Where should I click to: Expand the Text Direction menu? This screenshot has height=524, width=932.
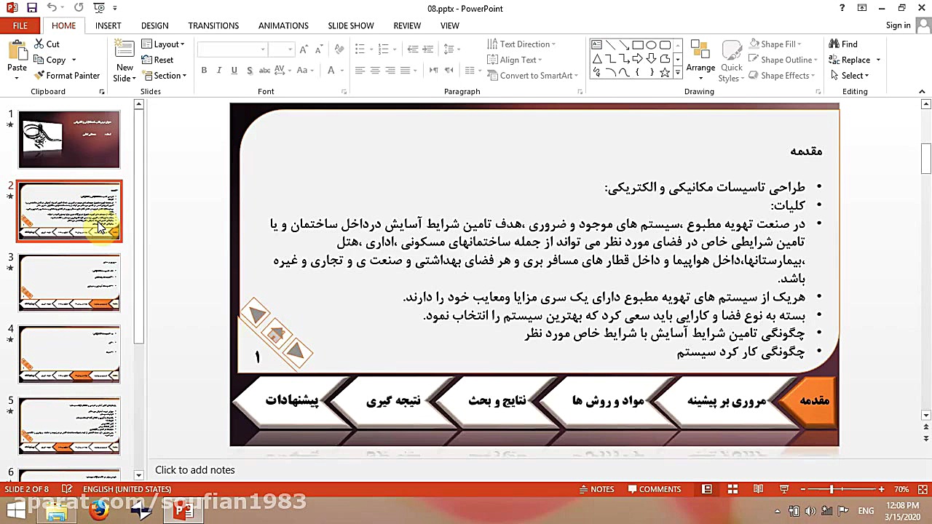coord(521,44)
